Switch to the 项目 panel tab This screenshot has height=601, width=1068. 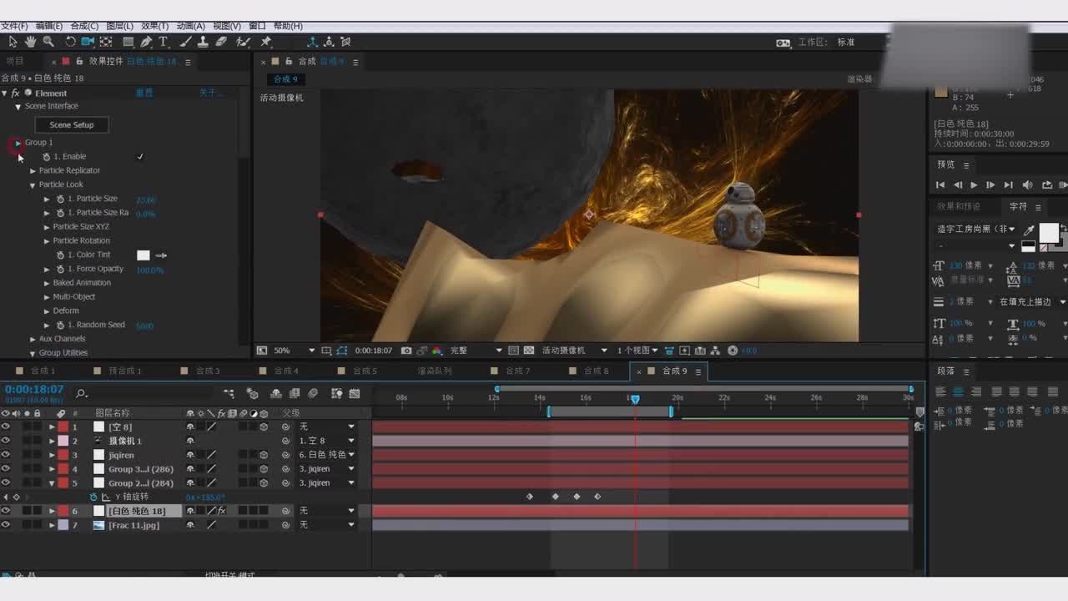[15, 61]
